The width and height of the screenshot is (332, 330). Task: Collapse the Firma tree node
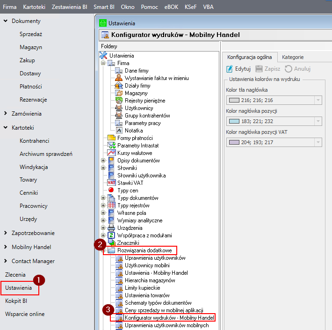pos(103,63)
